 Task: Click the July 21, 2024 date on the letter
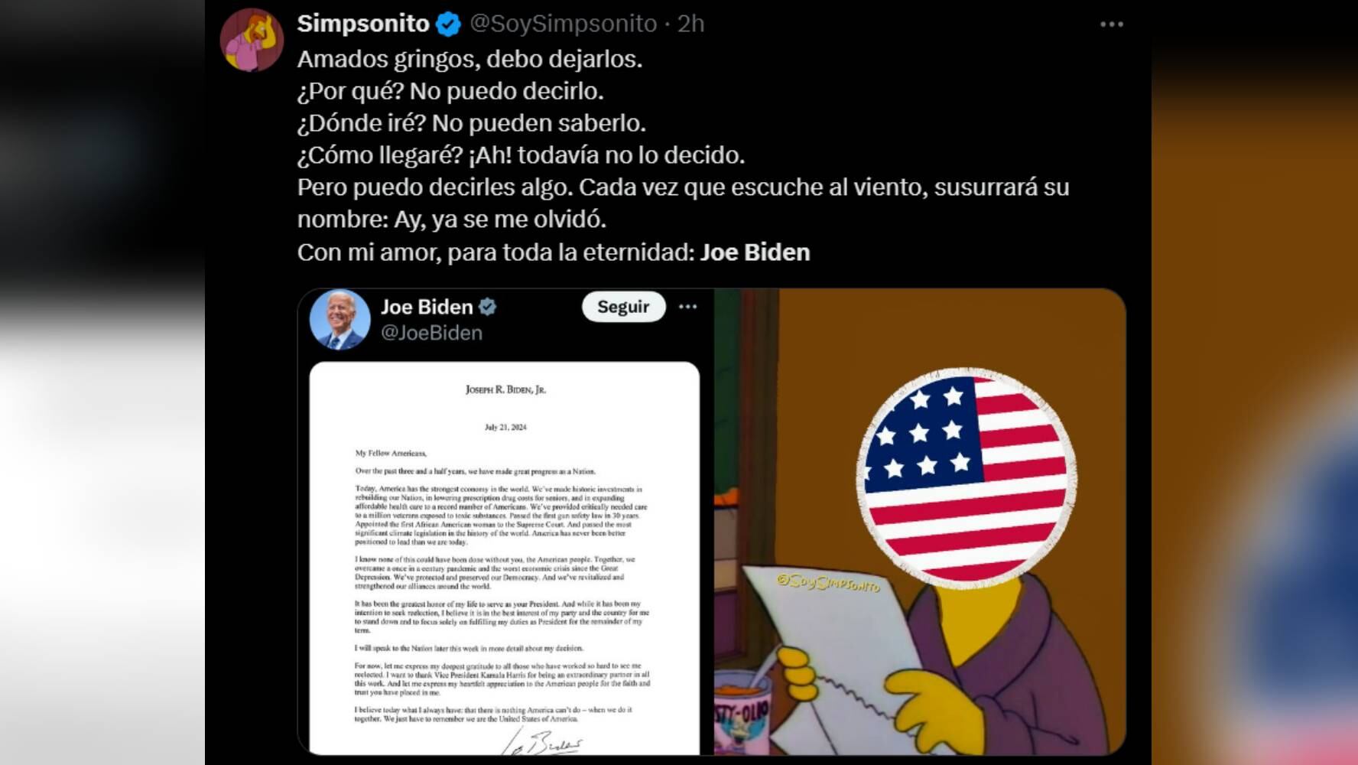[x=505, y=427]
